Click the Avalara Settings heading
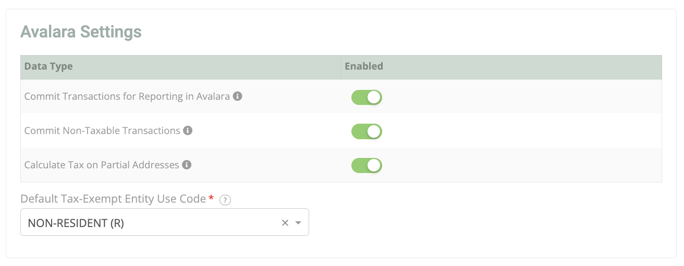Screen dimensions: 684x266 tap(81, 32)
